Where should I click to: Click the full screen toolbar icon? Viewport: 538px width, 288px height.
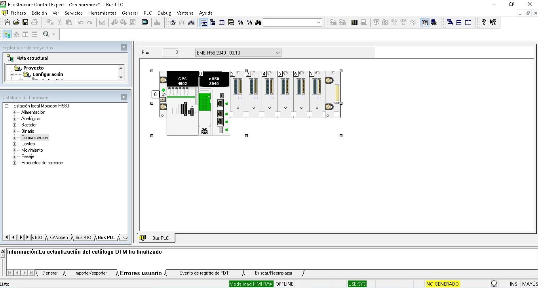tap(144, 22)
